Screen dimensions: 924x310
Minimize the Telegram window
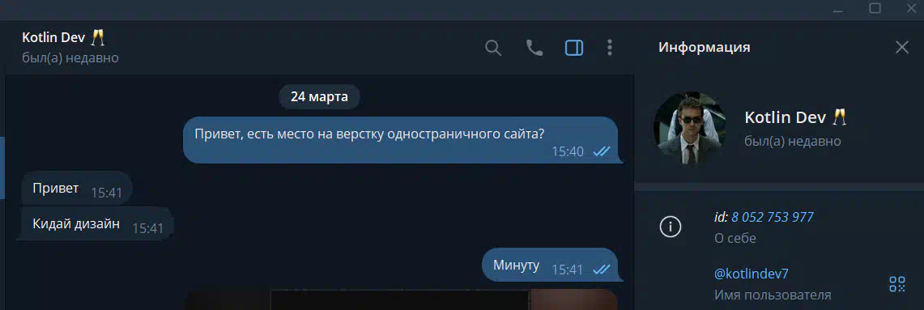[x=838, y=8]
